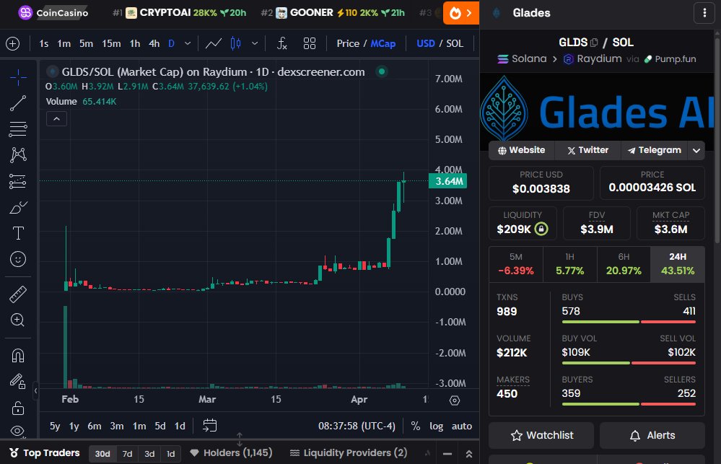The image size is (721, 464).
Task: Open the go-to-date calendar icon
Action: click(x=210, y=425)
